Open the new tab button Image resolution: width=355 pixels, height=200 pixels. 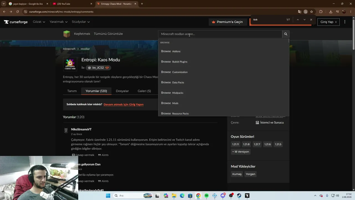(x=142, y=4)
